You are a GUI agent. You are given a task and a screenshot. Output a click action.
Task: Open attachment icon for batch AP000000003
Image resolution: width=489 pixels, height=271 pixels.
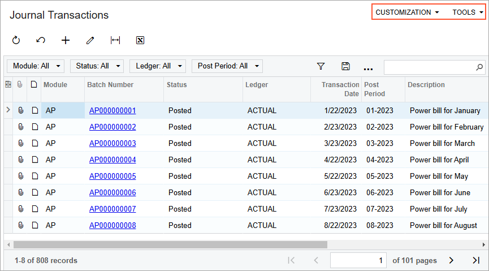point(21,143)
